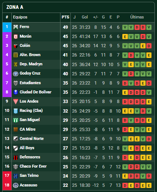Click the Acassuso round club badge
Image resolution: width=157 pixels, height=192 pixels.
(x=15, y=185)
